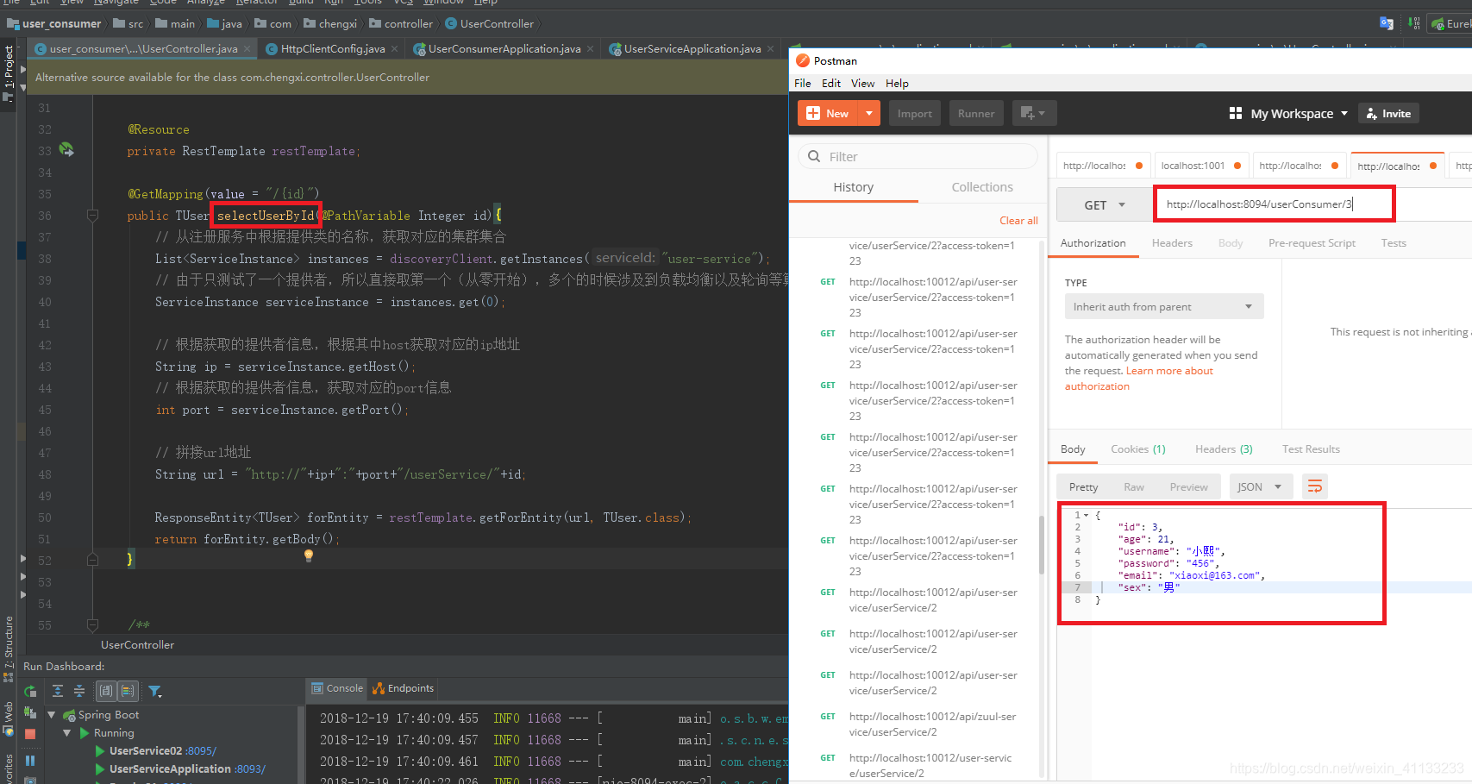Click the Clear all history link
Viewport: 1472px width, 784px height.
pos(1018,221)
